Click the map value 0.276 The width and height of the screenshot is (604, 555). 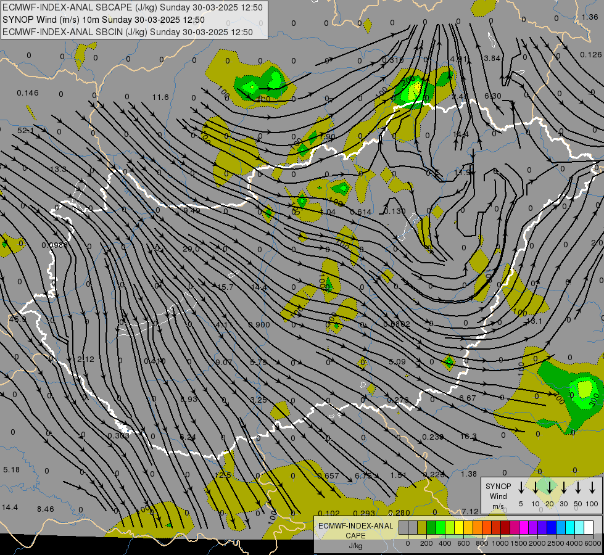pos(398,400)
